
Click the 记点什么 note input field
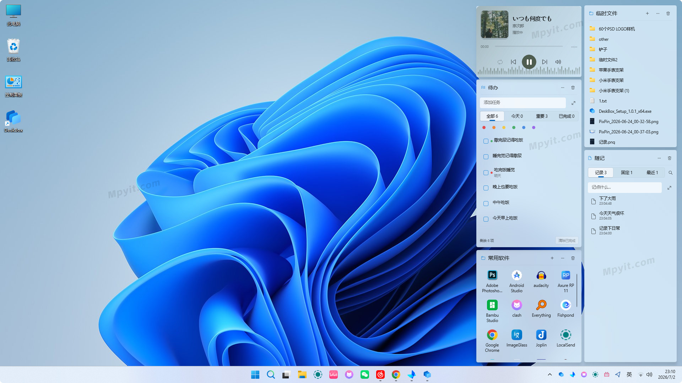click(624, 187)
